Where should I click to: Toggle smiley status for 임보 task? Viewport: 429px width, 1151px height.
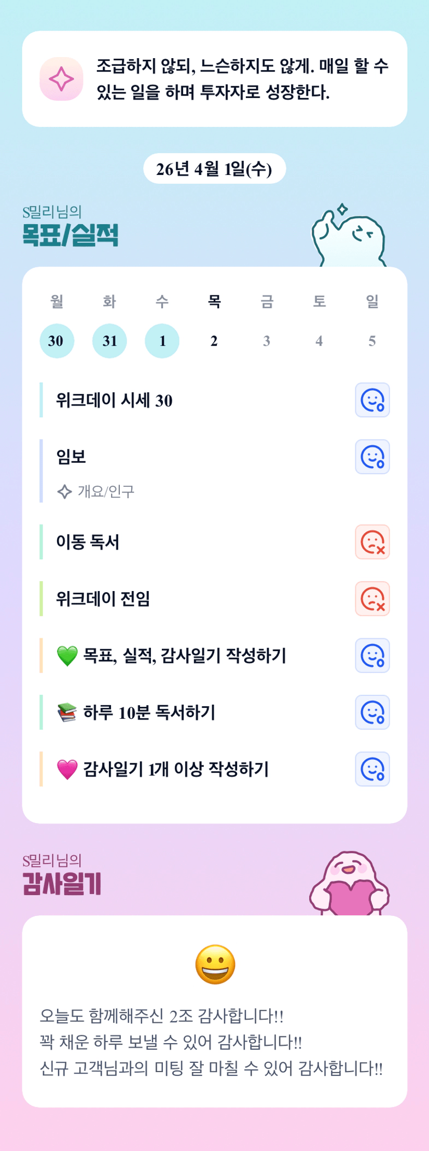coord(372,457)
